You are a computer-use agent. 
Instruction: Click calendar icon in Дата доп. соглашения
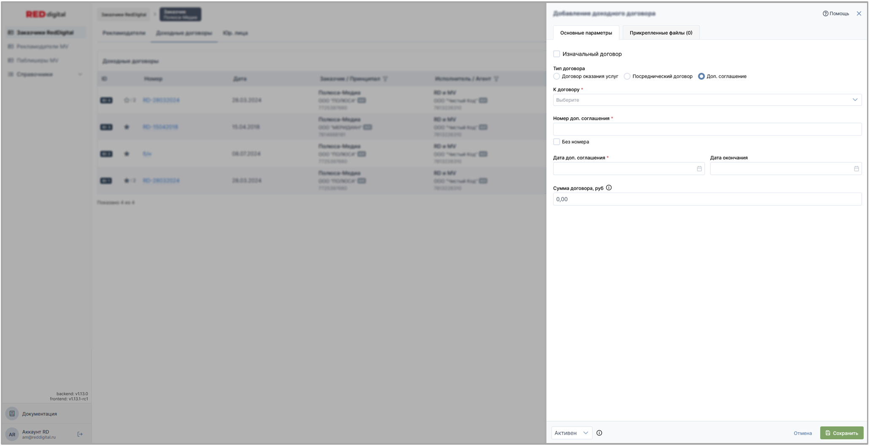tap(699, 169)
